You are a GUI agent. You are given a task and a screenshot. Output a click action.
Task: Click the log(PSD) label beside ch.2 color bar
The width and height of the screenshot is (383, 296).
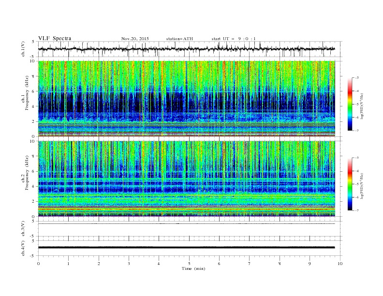click(x=362, y=186)
